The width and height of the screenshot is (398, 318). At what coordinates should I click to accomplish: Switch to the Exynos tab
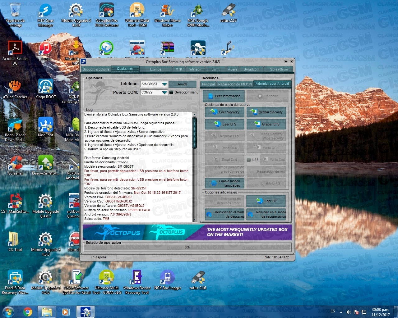[x=156, y=69]
